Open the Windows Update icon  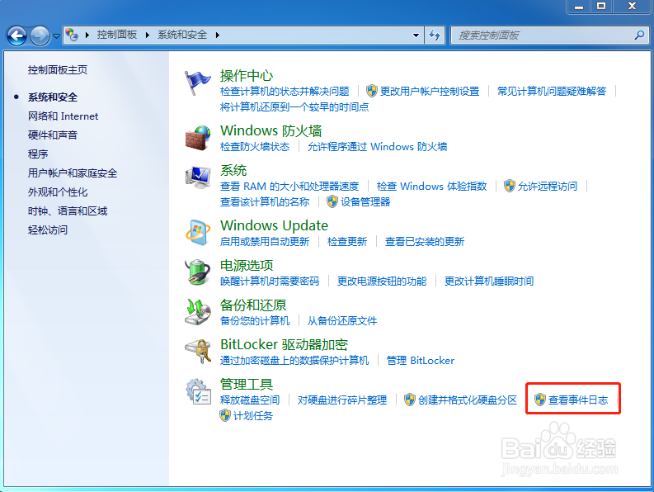click(x=198, y=232)
